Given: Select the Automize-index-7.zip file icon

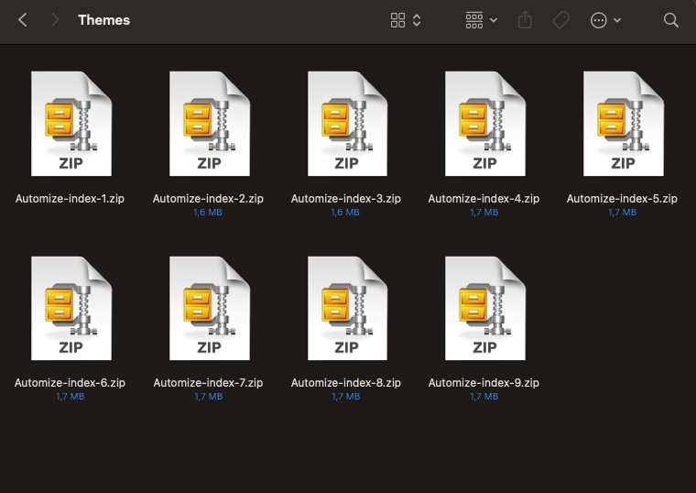Looking at the screenshot, I should [209, 308].
